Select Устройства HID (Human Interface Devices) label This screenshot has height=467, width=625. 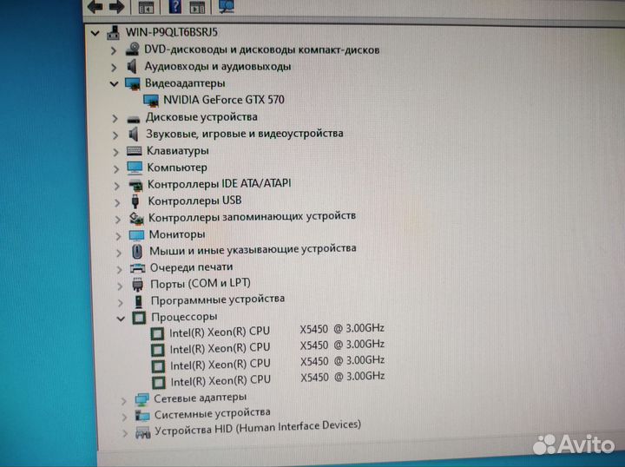[x=258, y=428]
